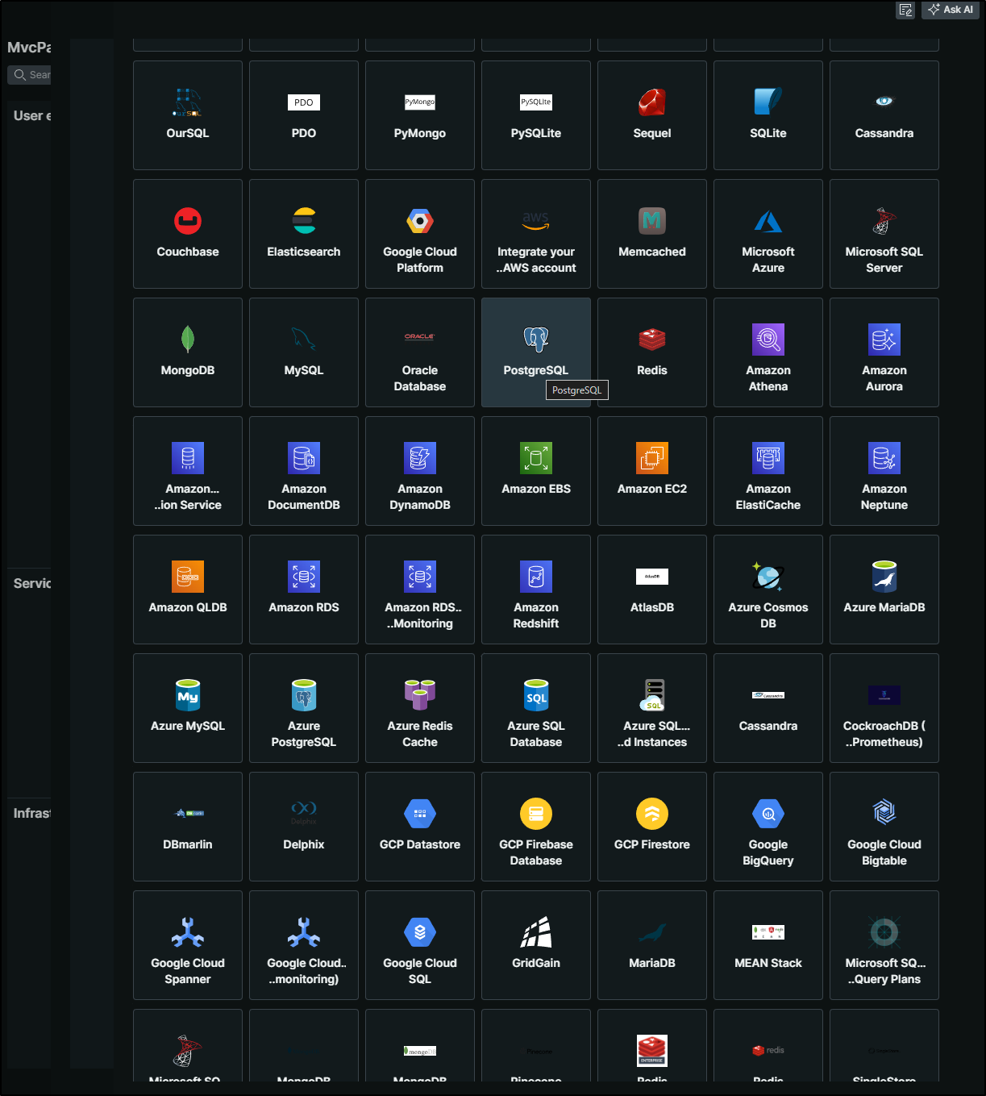The image size is (986, 1096).
Task: Open the CockroachDB (Prometheus) tile
Action: (x=884, y=708)
